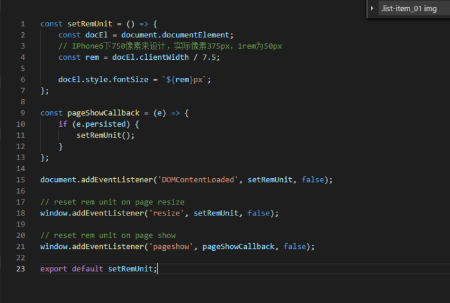The image size is (450, 303).
Task: Click the ${rem}px template string
Action: pos(184,80)
